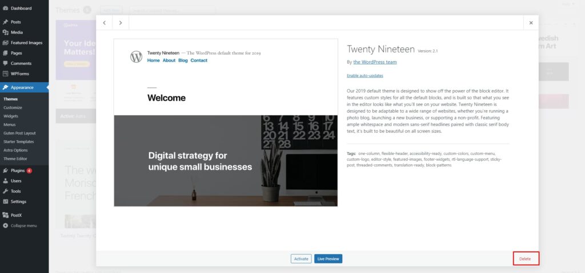This screenshot has width=585, height=273.
Task: Open the Themes submenu item
Action: click(10, 99)
